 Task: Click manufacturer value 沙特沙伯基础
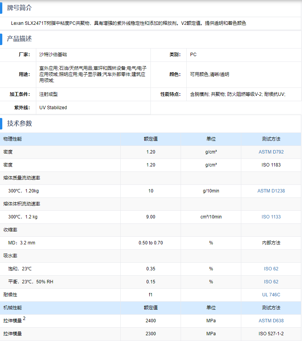pyautogui.click(x=53, y=54)
